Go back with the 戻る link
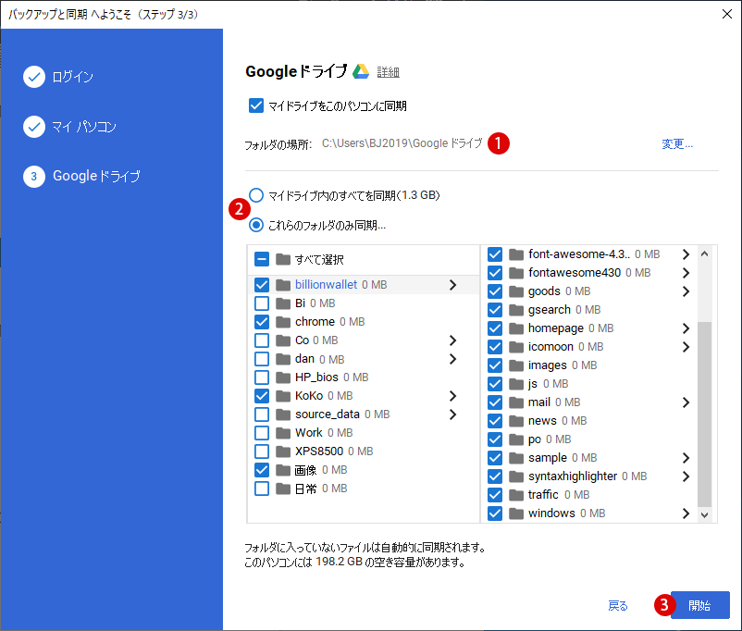The width and height of the screenshot is (742, 631). click(x=617, y=605)
